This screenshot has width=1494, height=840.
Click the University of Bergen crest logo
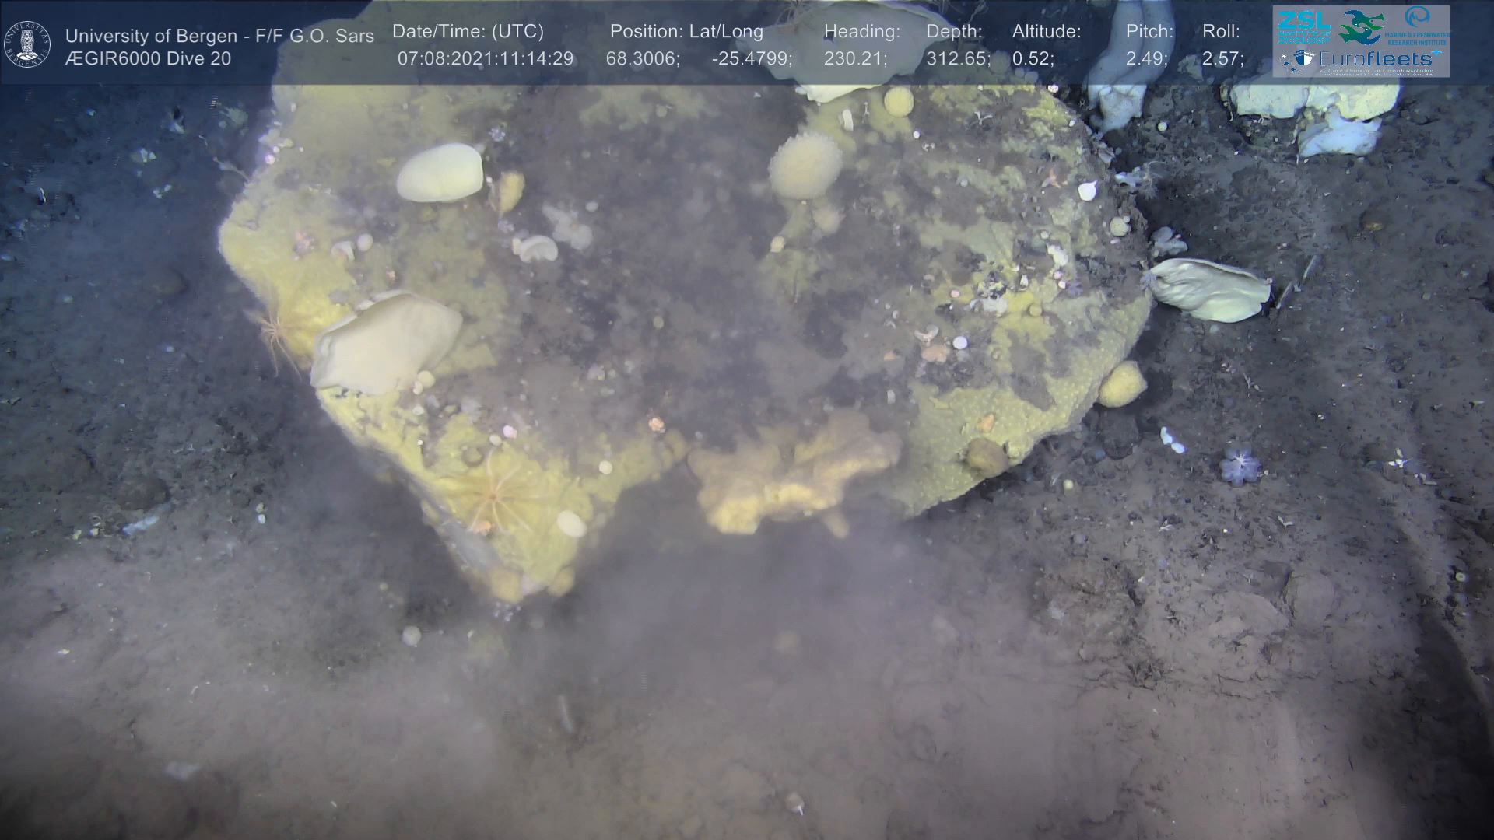pyautogui.click(x=27, y=44)
